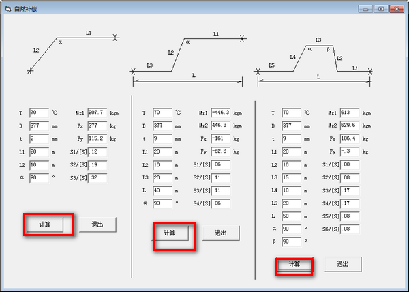Select the D field in left panel

click(x=39, y=126)
